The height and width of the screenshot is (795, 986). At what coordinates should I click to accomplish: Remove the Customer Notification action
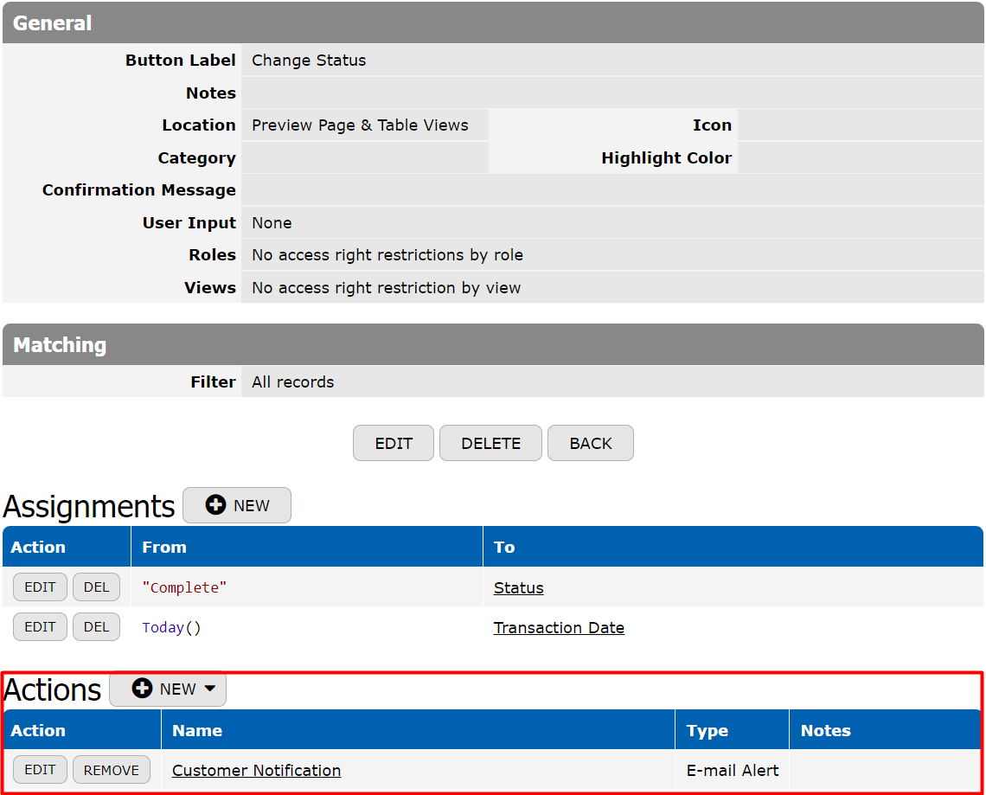coord(112,770)
